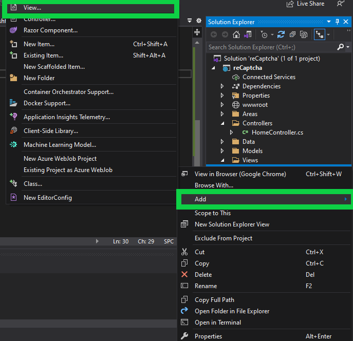Select Delete in context menu

(x=265, y=275)
